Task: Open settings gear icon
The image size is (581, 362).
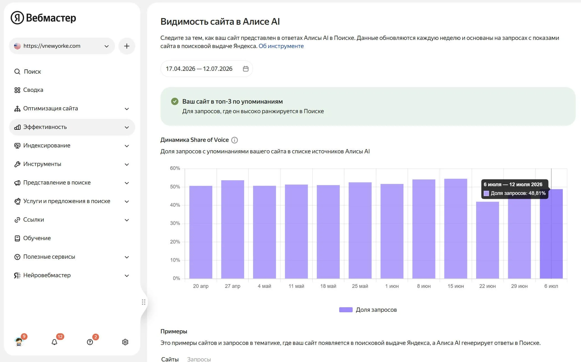Action: click(125, 342)
